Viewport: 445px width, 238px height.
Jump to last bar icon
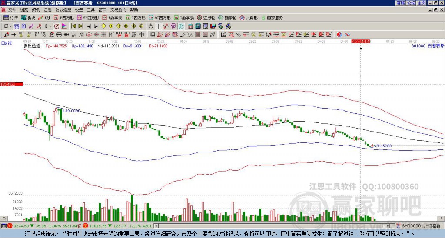[81, 26]
